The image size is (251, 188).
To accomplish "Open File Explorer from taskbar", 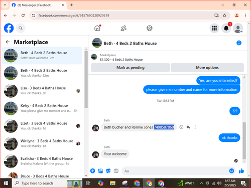I will coord(112,183).
